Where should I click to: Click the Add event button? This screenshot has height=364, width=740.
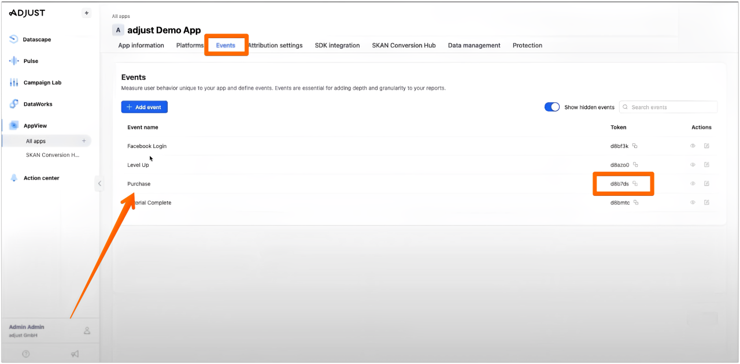[144, 107]
